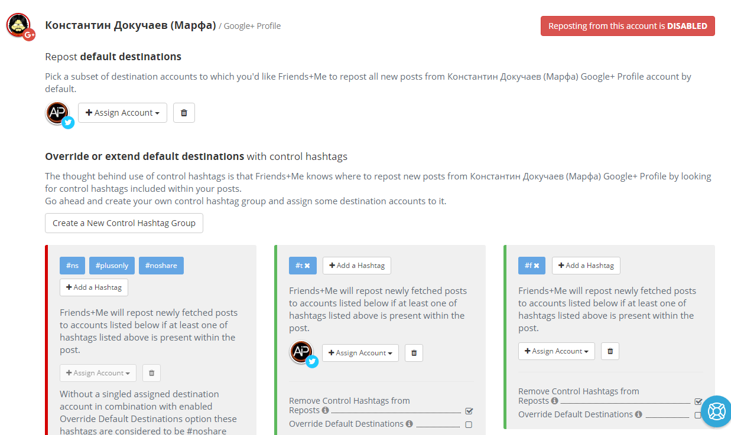Screen dimensions: 731x435
Task: Click Twitter account avatar in the #t group
Action: 301,352
